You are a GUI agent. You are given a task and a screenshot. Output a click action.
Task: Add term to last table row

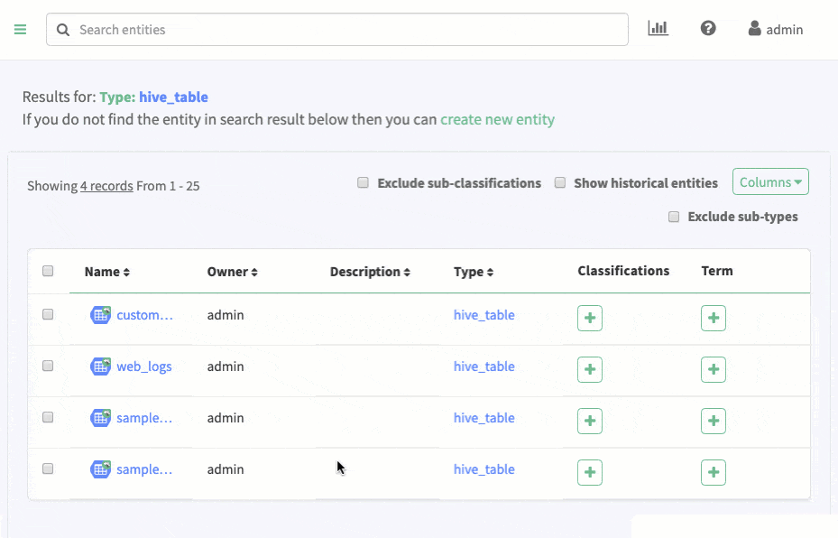tap(713, 472)
